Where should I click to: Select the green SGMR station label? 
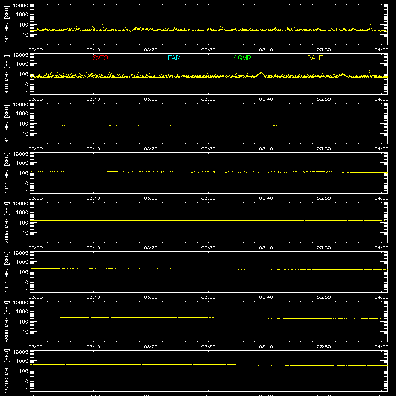click(242, 58)
